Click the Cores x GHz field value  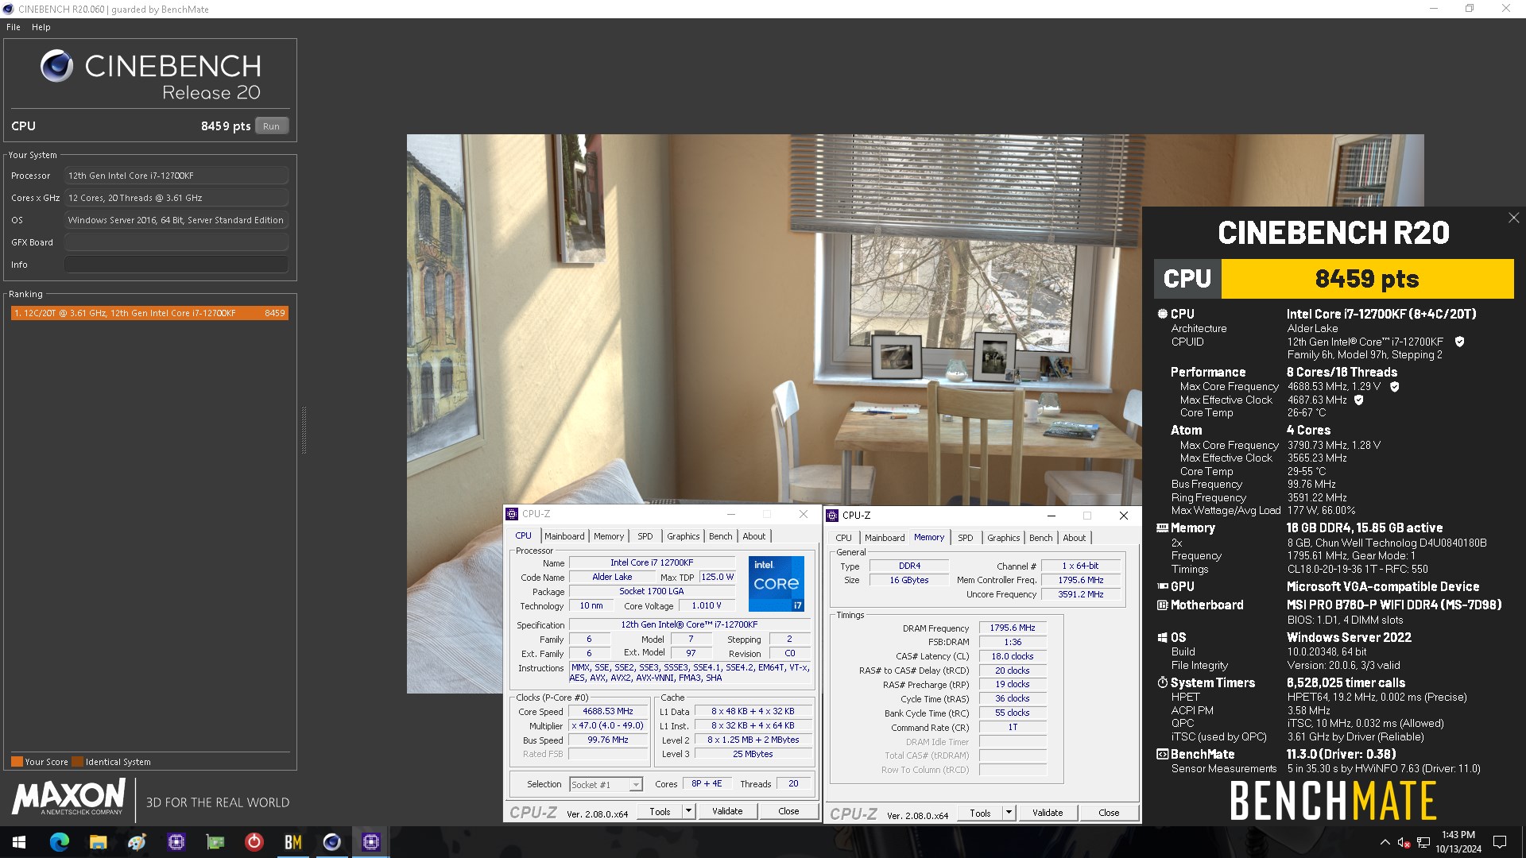click(176, 198)
